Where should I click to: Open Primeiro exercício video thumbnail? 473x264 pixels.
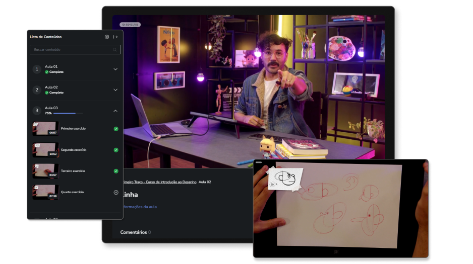[x=45, y=129]
